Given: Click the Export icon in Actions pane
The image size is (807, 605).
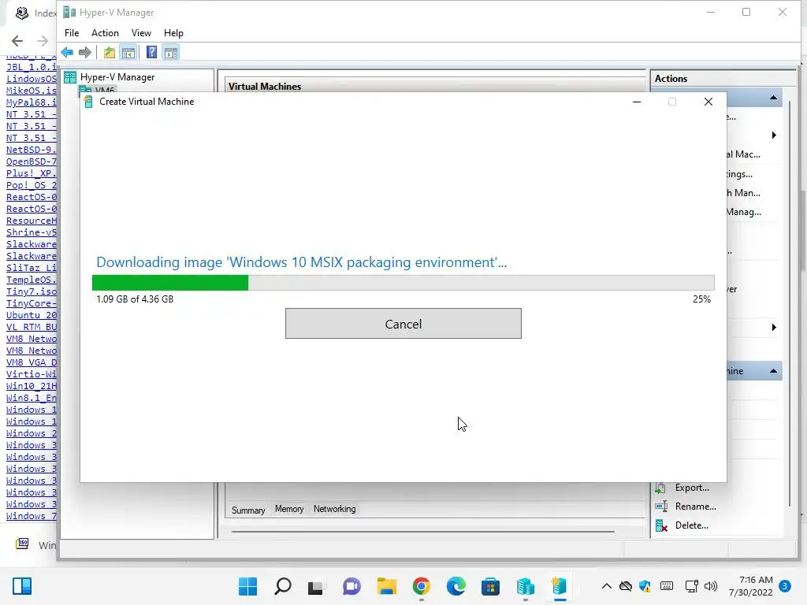Looking at the screenshot, I should point(661,488).
